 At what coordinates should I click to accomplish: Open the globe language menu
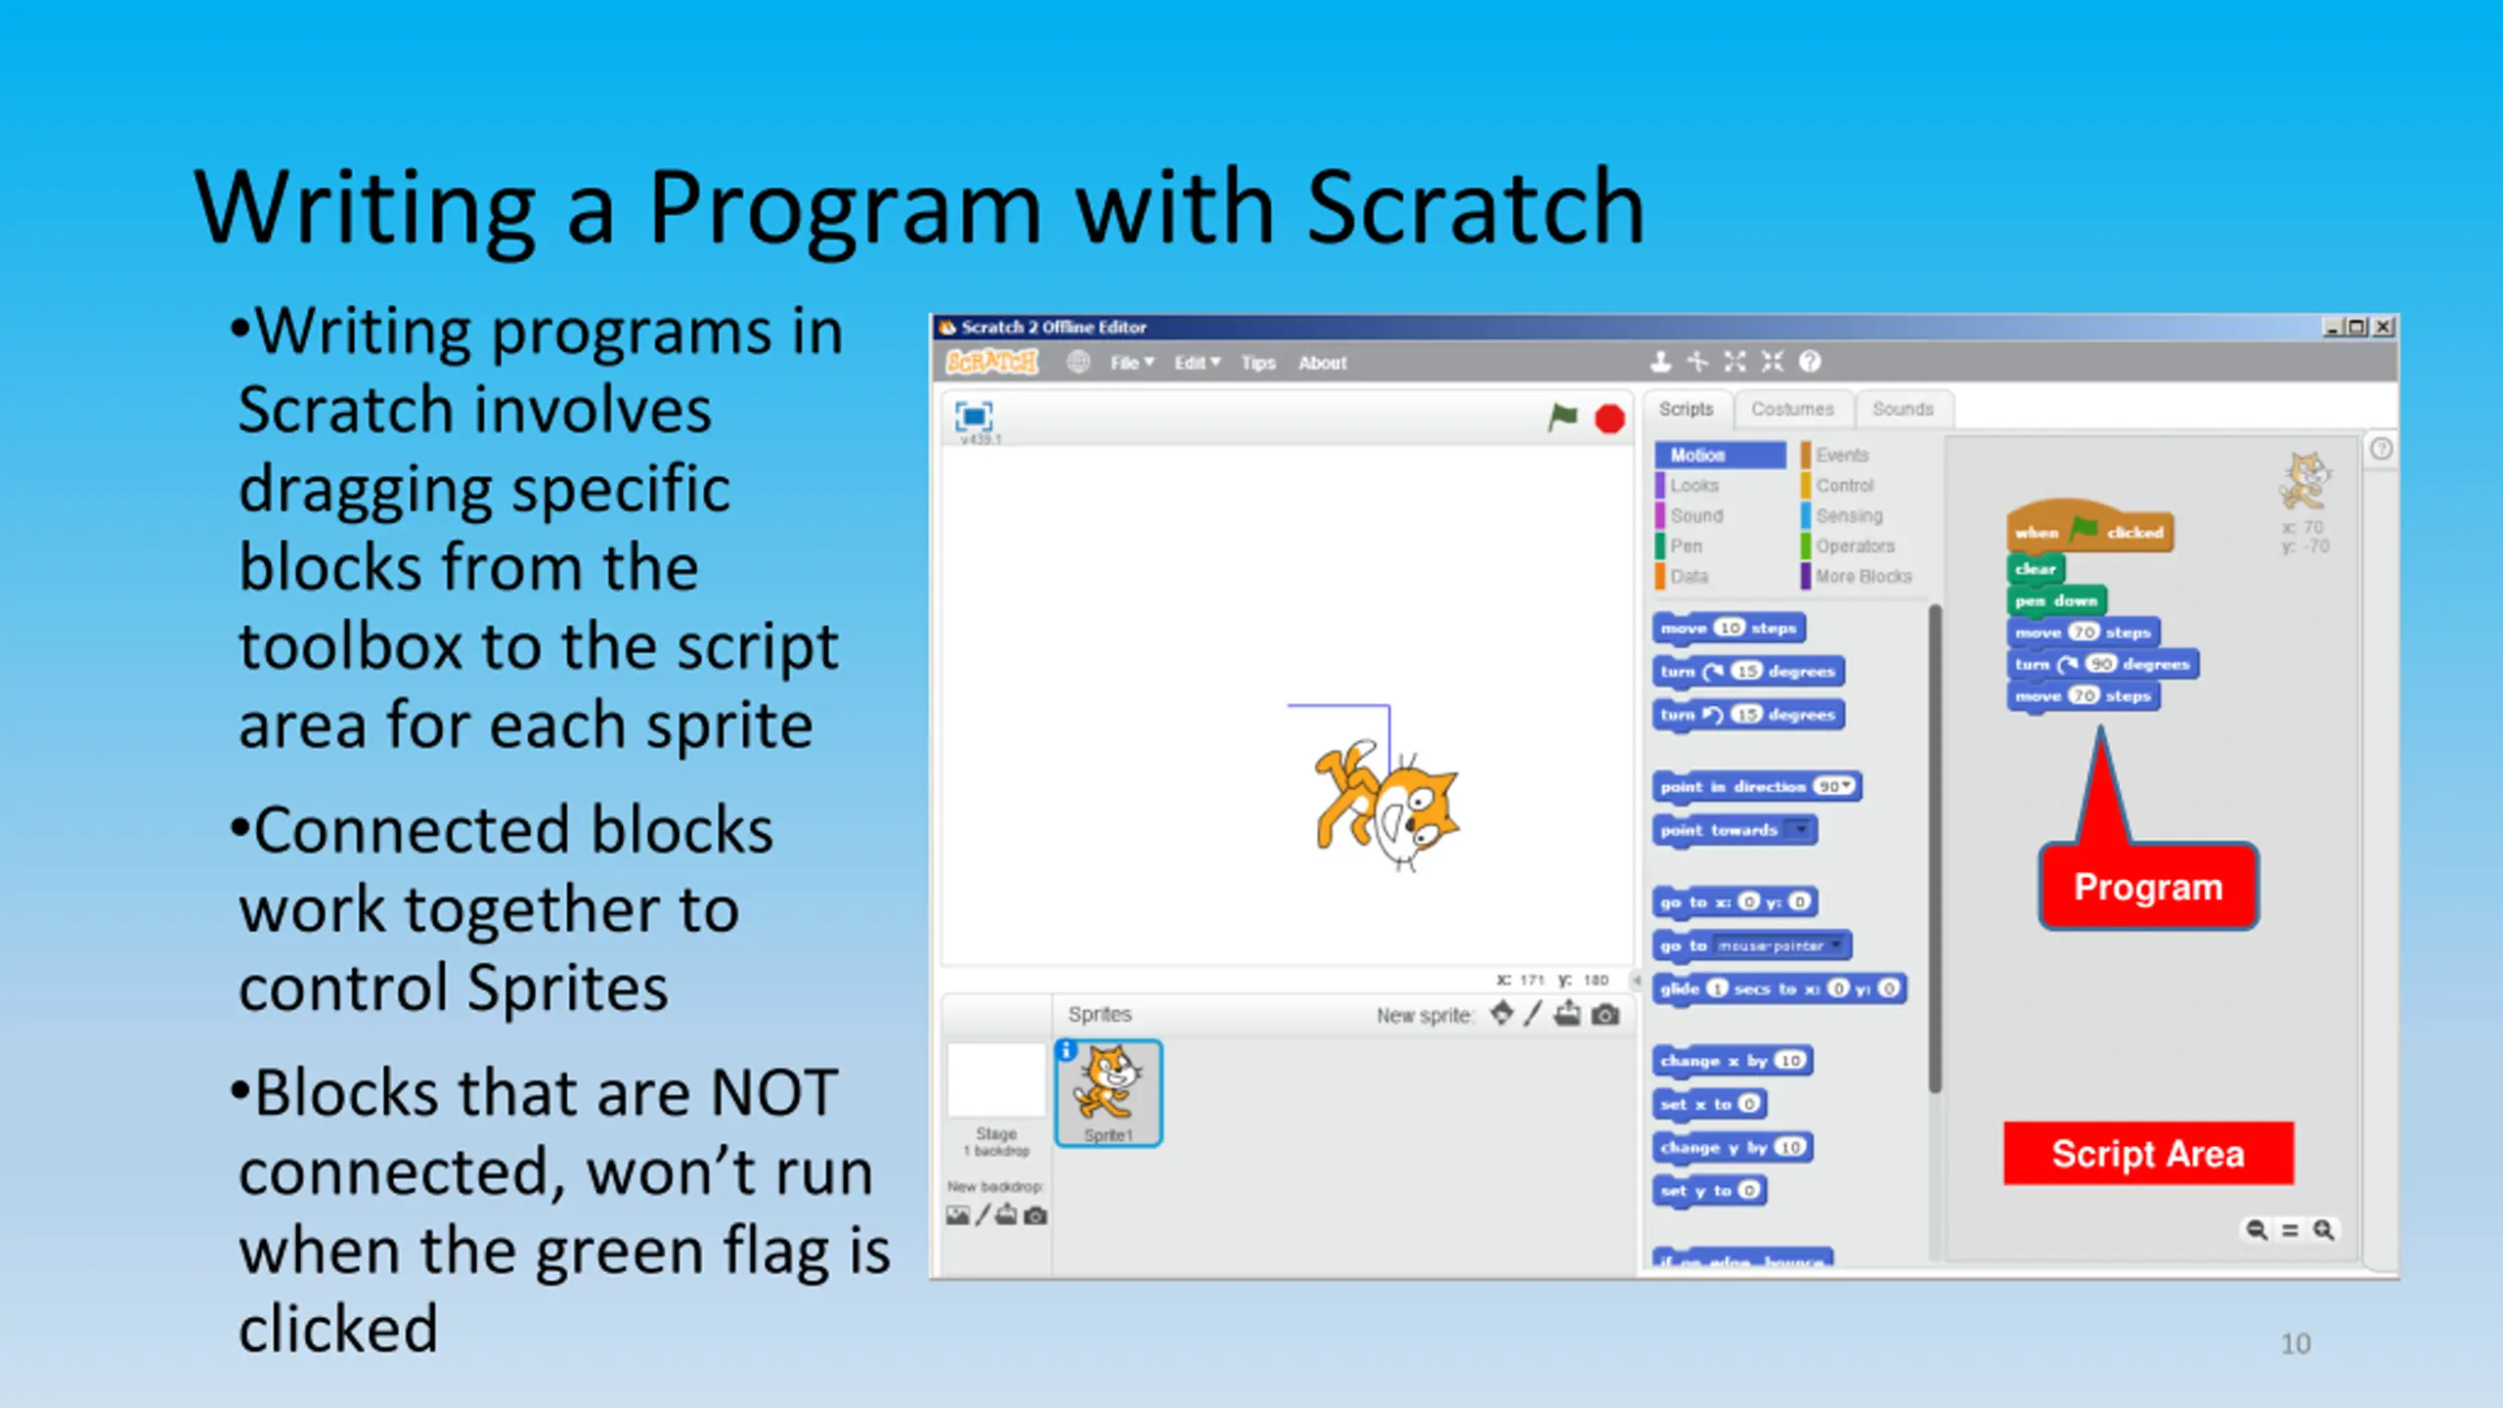[x=1077, y=362]
